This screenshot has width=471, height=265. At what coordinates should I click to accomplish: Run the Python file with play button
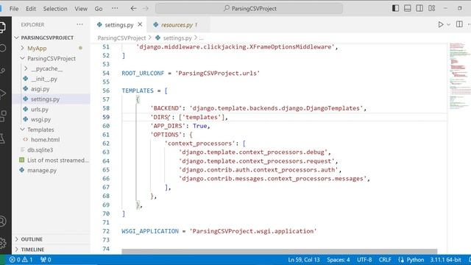coord(441,24)
